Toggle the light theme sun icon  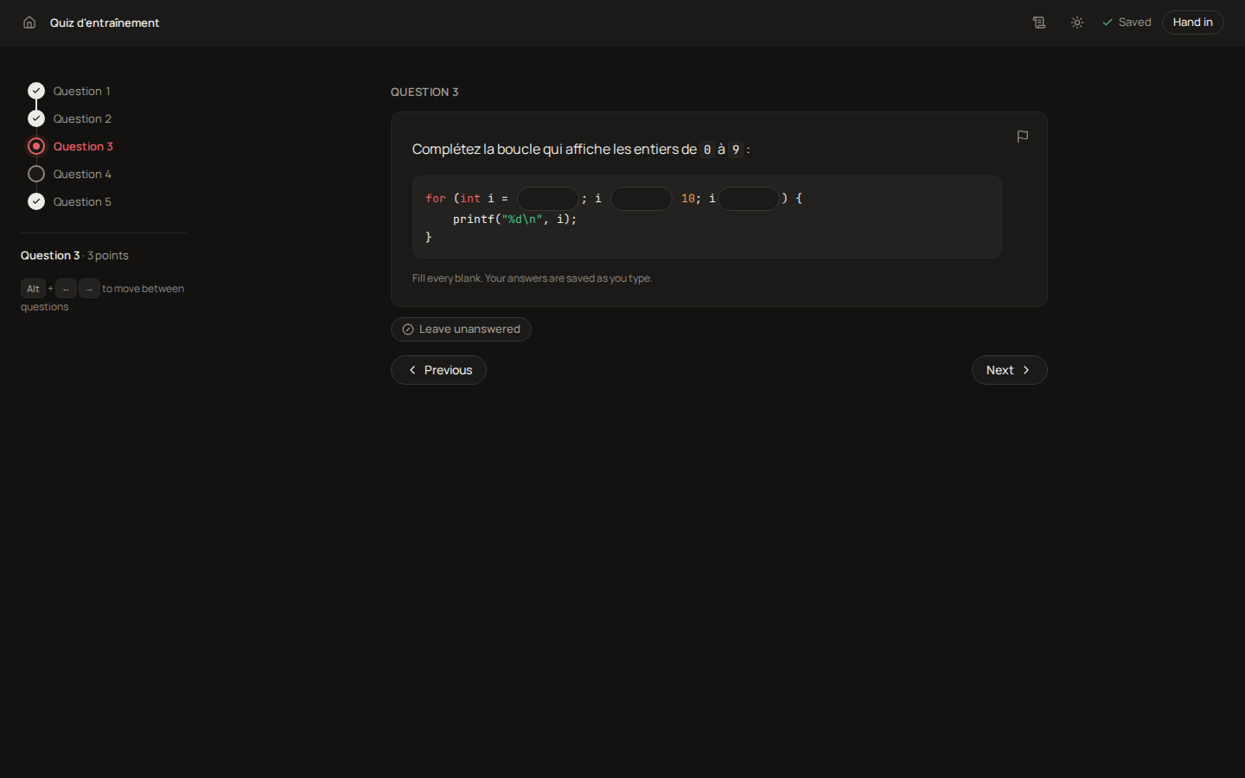pyautogui.click(x=1077, y=22)
